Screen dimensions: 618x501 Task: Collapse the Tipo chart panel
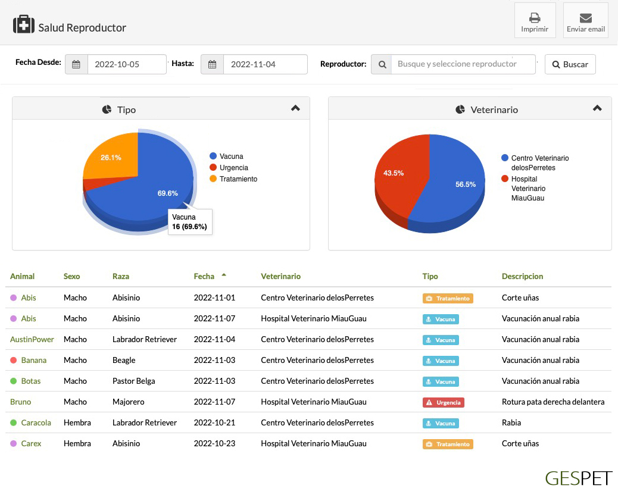point(295,108)
